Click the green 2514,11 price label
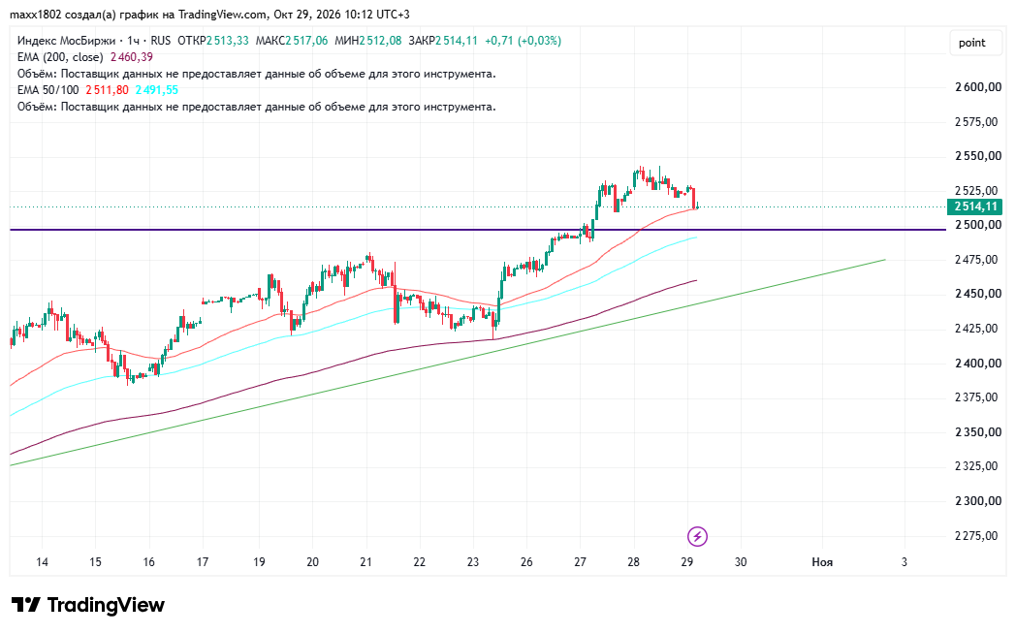This screenshot has width=1016, height=634. pyautogui.click(x=974, y=206)
